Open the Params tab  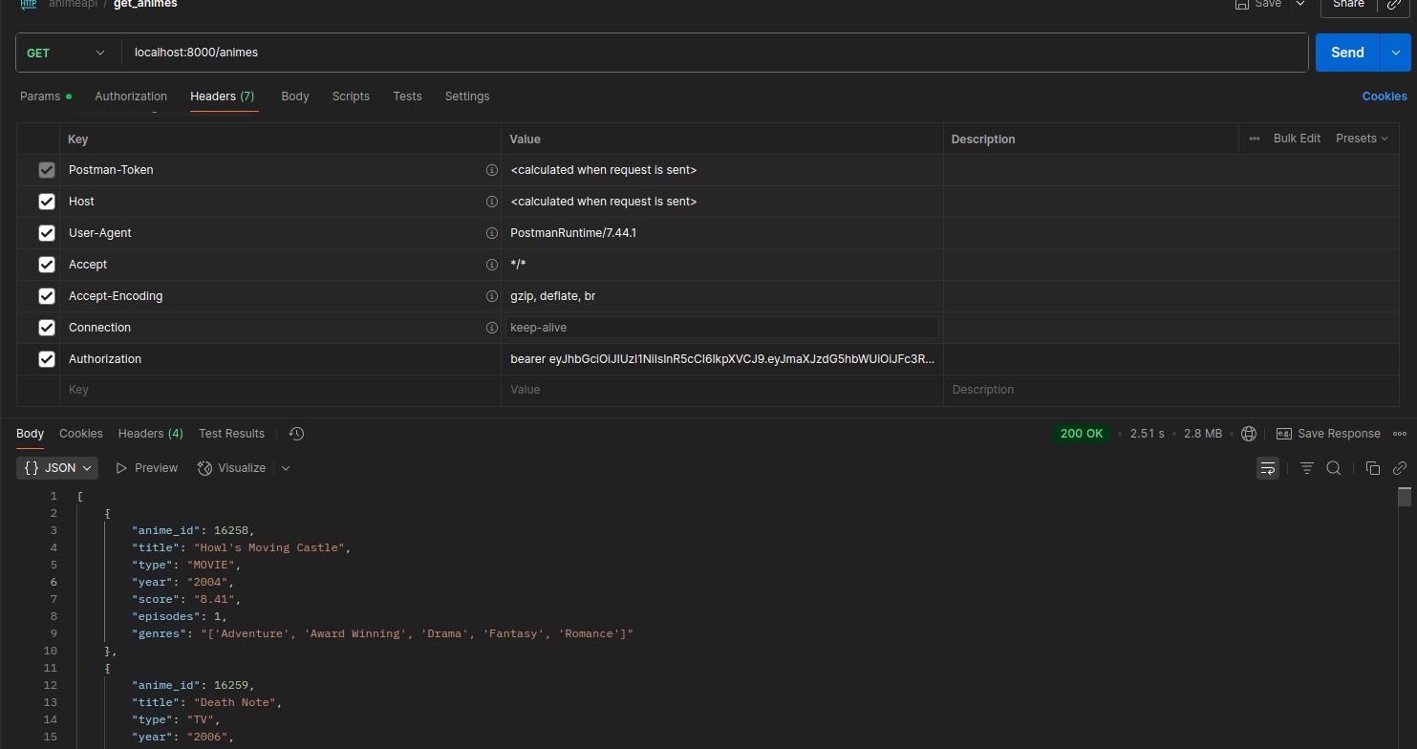tap(45, 96)
